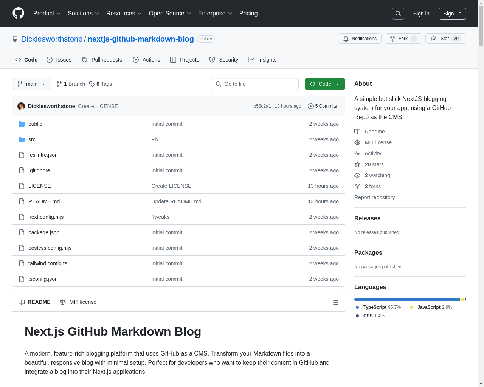This screenshot has height=387, width=484.
Task: Click the TypeScript language bar segment
Action: 407,299
